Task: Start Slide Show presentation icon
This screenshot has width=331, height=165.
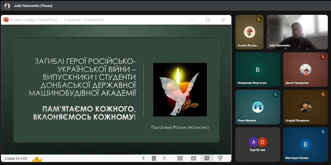Action: pos(220,158)
